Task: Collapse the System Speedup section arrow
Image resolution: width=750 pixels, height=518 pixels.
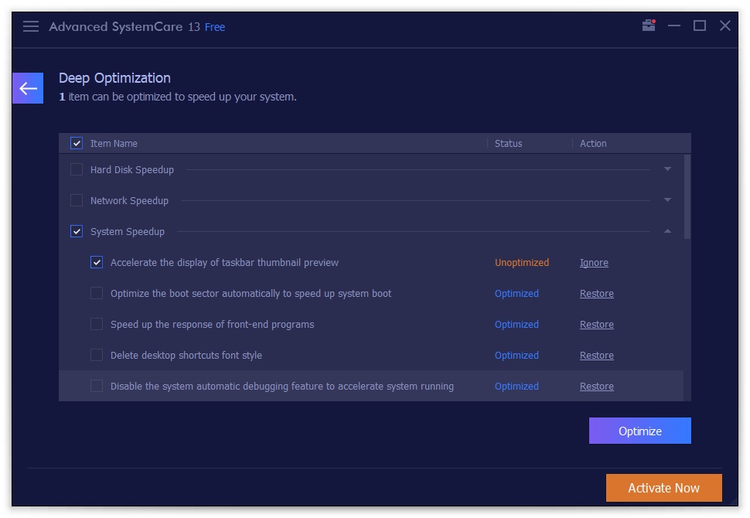Action: pos(667,231)
